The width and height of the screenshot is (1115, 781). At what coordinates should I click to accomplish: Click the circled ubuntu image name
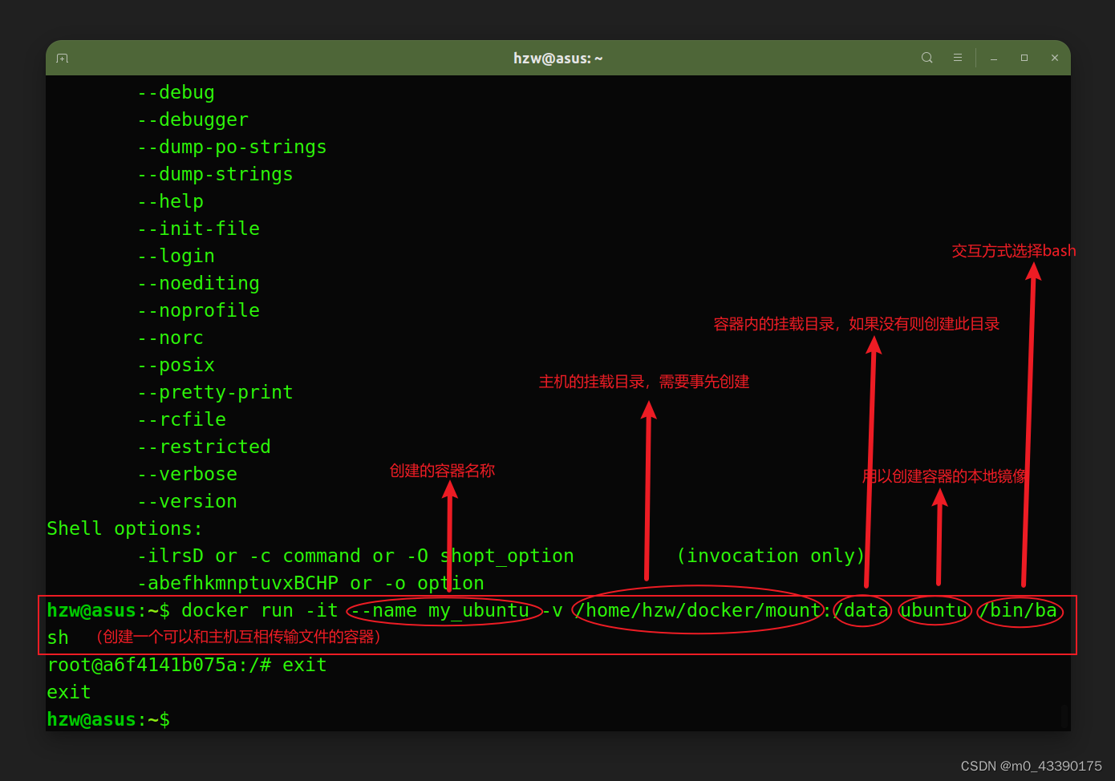[933, 610]
